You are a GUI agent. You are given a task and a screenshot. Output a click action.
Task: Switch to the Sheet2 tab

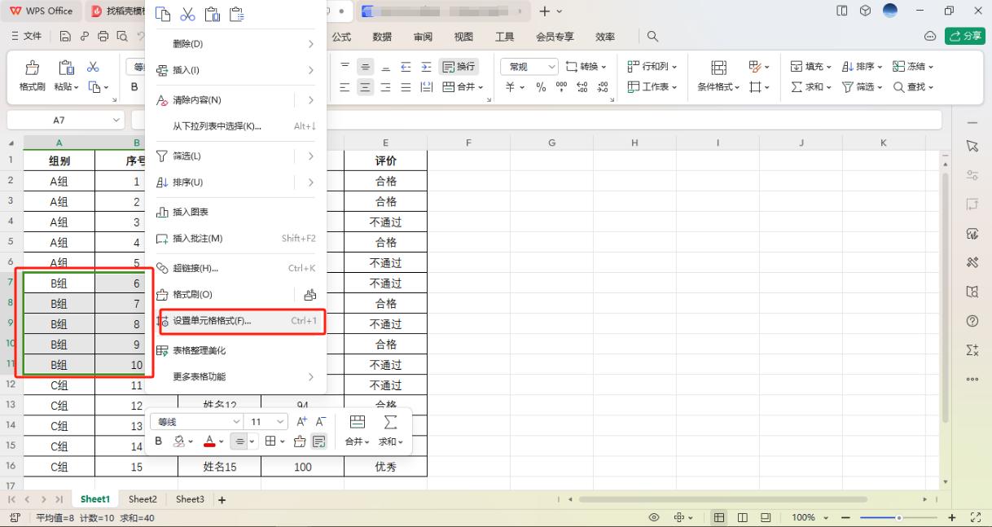pyautogui.click(x=143, y=499)
